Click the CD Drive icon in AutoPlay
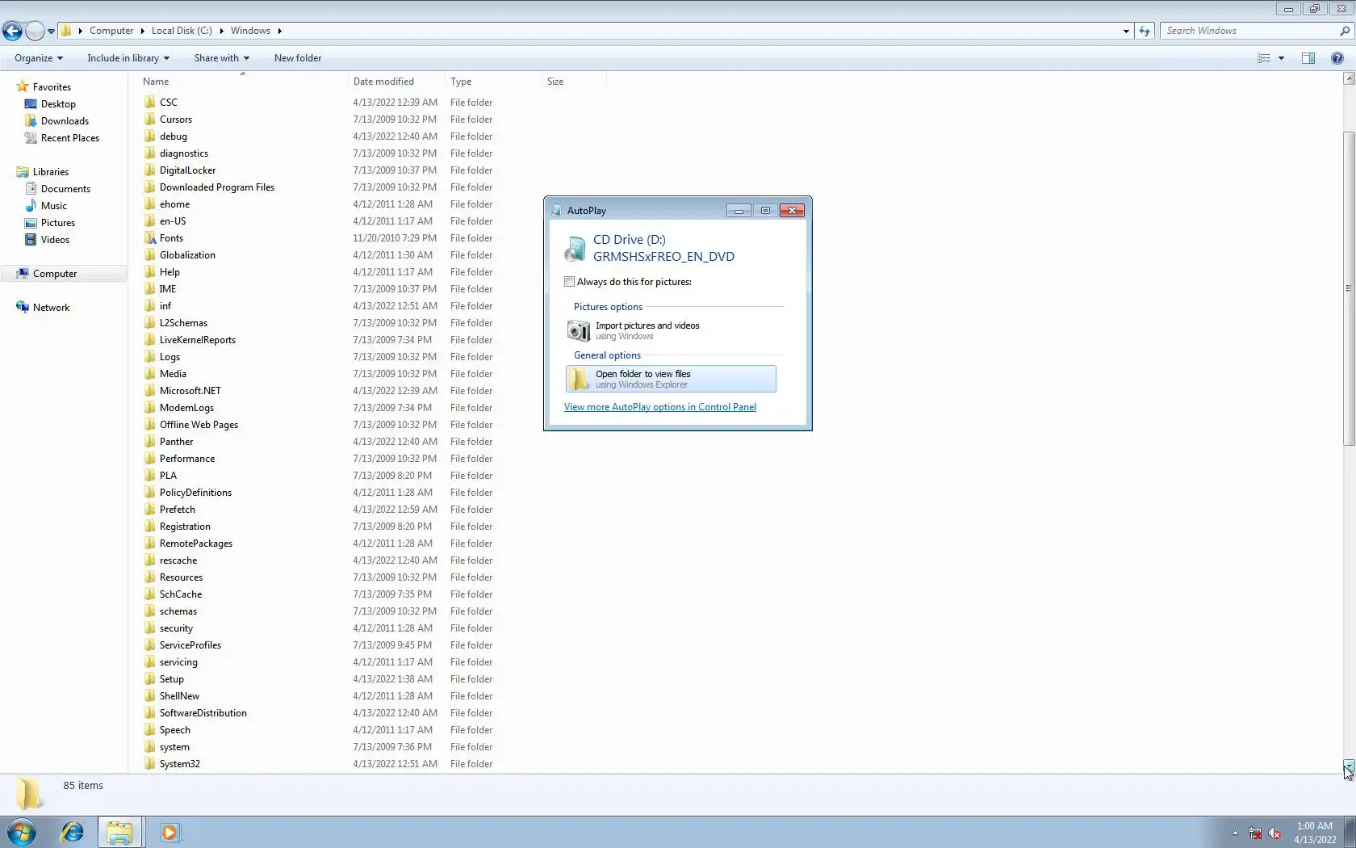The height and width of the screenshot is (848, 1356). pos(575,248)
